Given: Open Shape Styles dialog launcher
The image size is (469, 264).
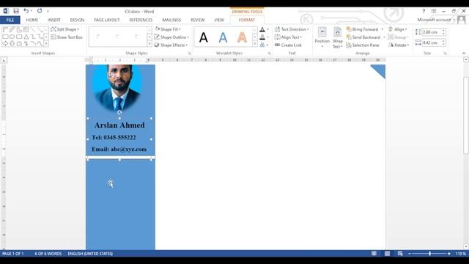Looking at the screenshot, I should point(189,54).
